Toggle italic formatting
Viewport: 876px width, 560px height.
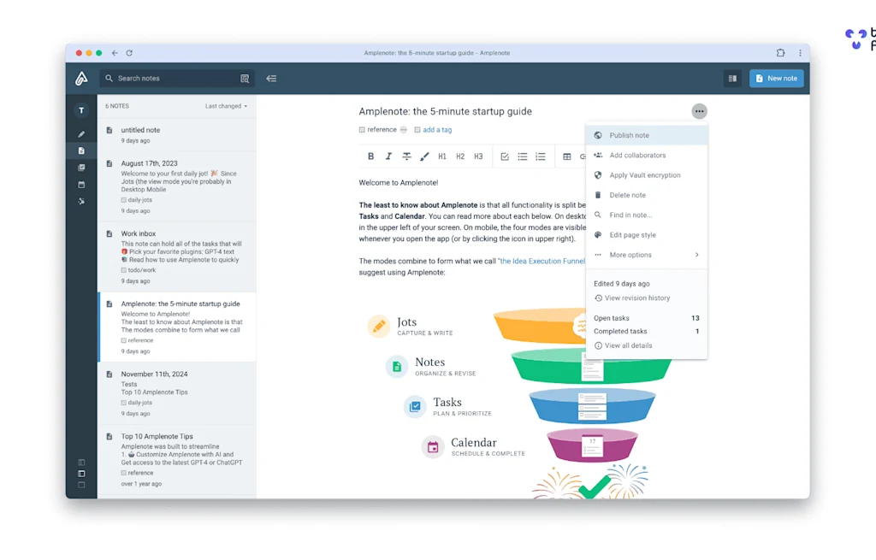388,156
